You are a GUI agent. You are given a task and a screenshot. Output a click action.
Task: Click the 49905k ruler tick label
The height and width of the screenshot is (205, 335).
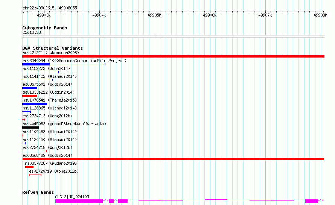[x=154, y=15]
